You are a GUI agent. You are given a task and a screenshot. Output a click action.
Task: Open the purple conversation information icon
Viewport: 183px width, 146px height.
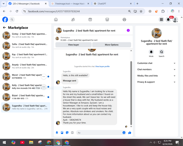(x=128, y=30)
